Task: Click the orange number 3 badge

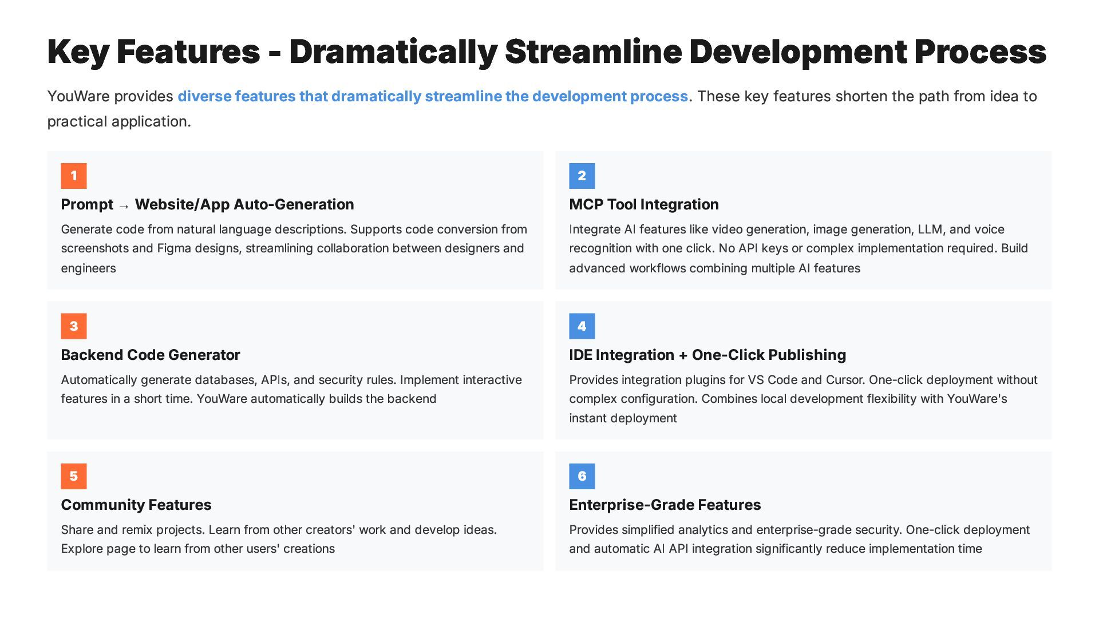Action: click(x=74, y=326)
